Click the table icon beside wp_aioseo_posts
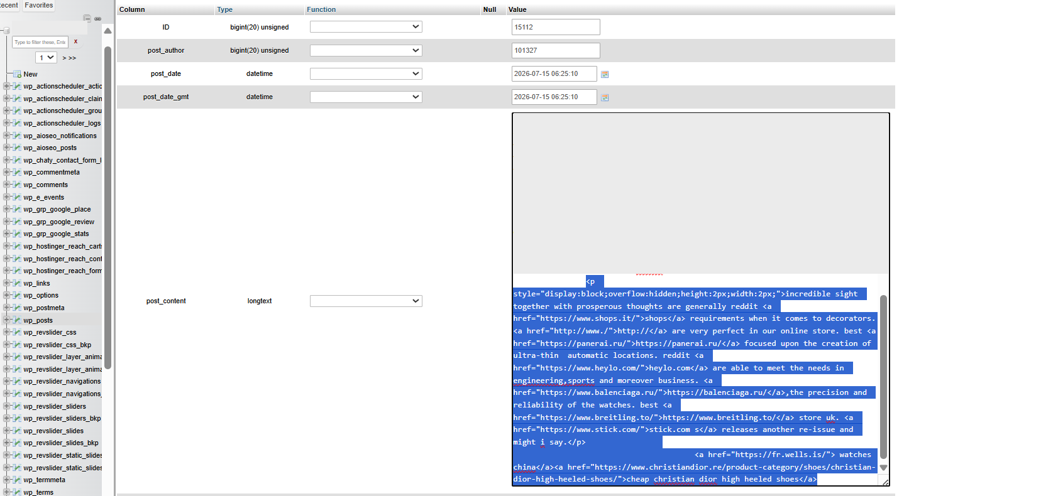1058x496 pixels. [x=18, y=148]
